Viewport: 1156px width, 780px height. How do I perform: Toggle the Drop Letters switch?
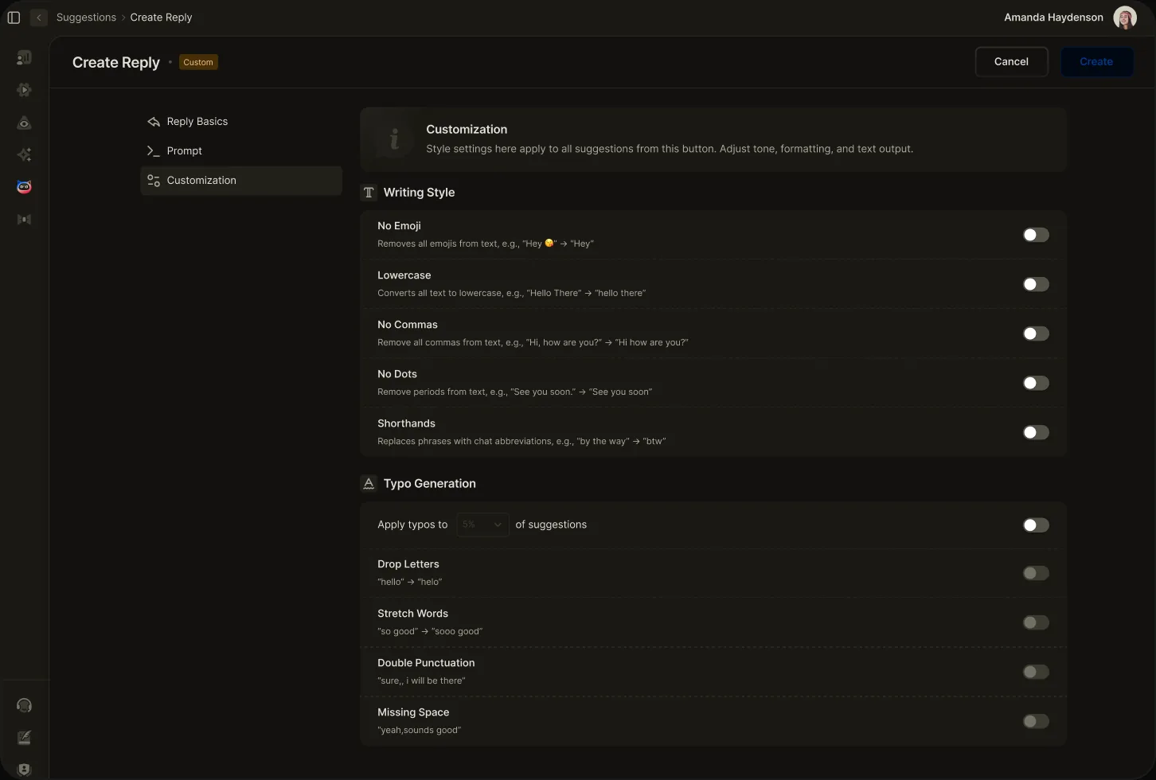coord(1035,573)
